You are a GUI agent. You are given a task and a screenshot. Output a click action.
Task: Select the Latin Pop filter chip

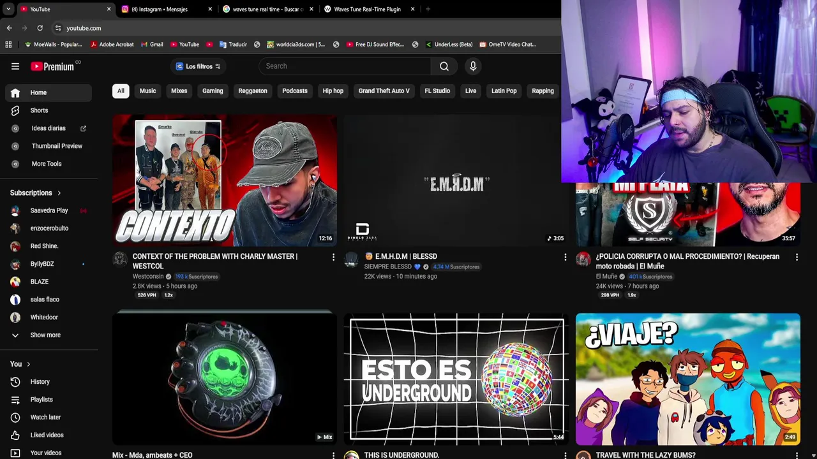(x=504, y=91)
